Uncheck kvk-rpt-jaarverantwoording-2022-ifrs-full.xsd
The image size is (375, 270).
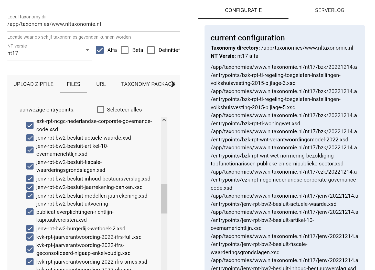pos(30,237)
